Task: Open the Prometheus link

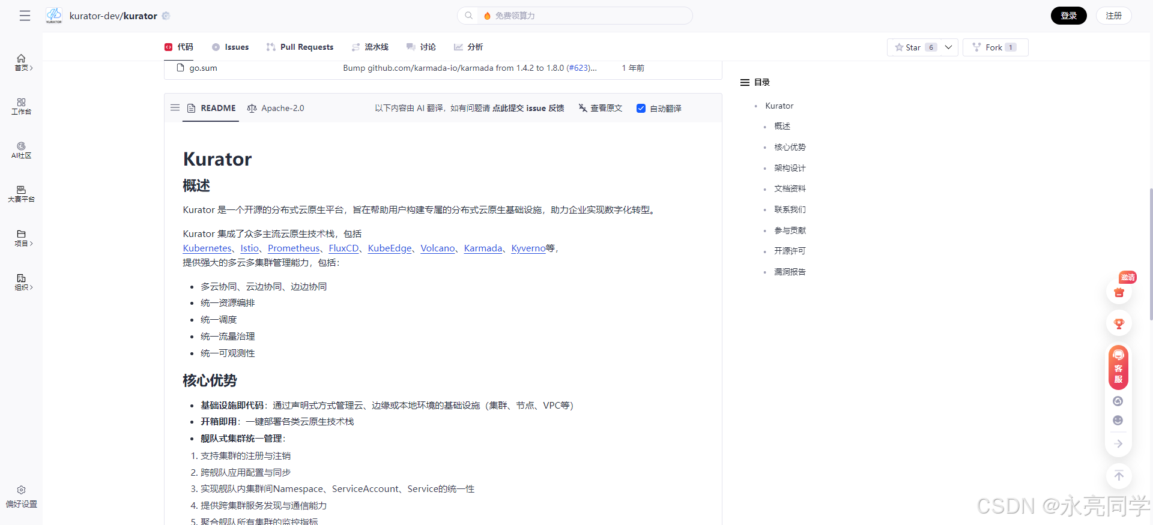Action: tap(294, 248)
